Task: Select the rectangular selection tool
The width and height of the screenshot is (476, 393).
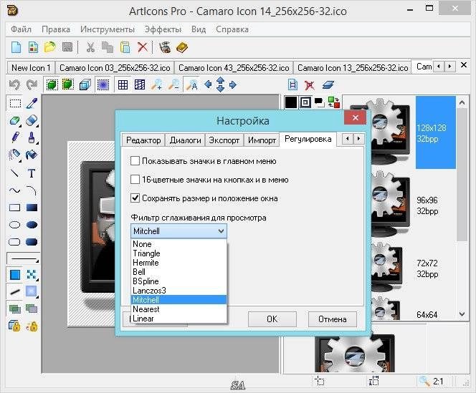Action: coord(15,103)
